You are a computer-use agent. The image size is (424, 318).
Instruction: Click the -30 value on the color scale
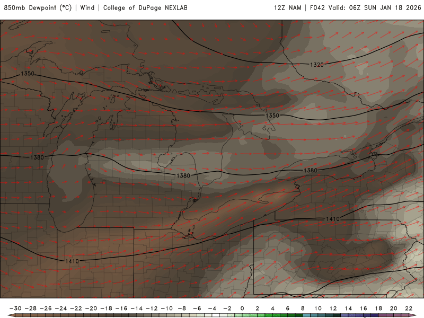[15, 308]
